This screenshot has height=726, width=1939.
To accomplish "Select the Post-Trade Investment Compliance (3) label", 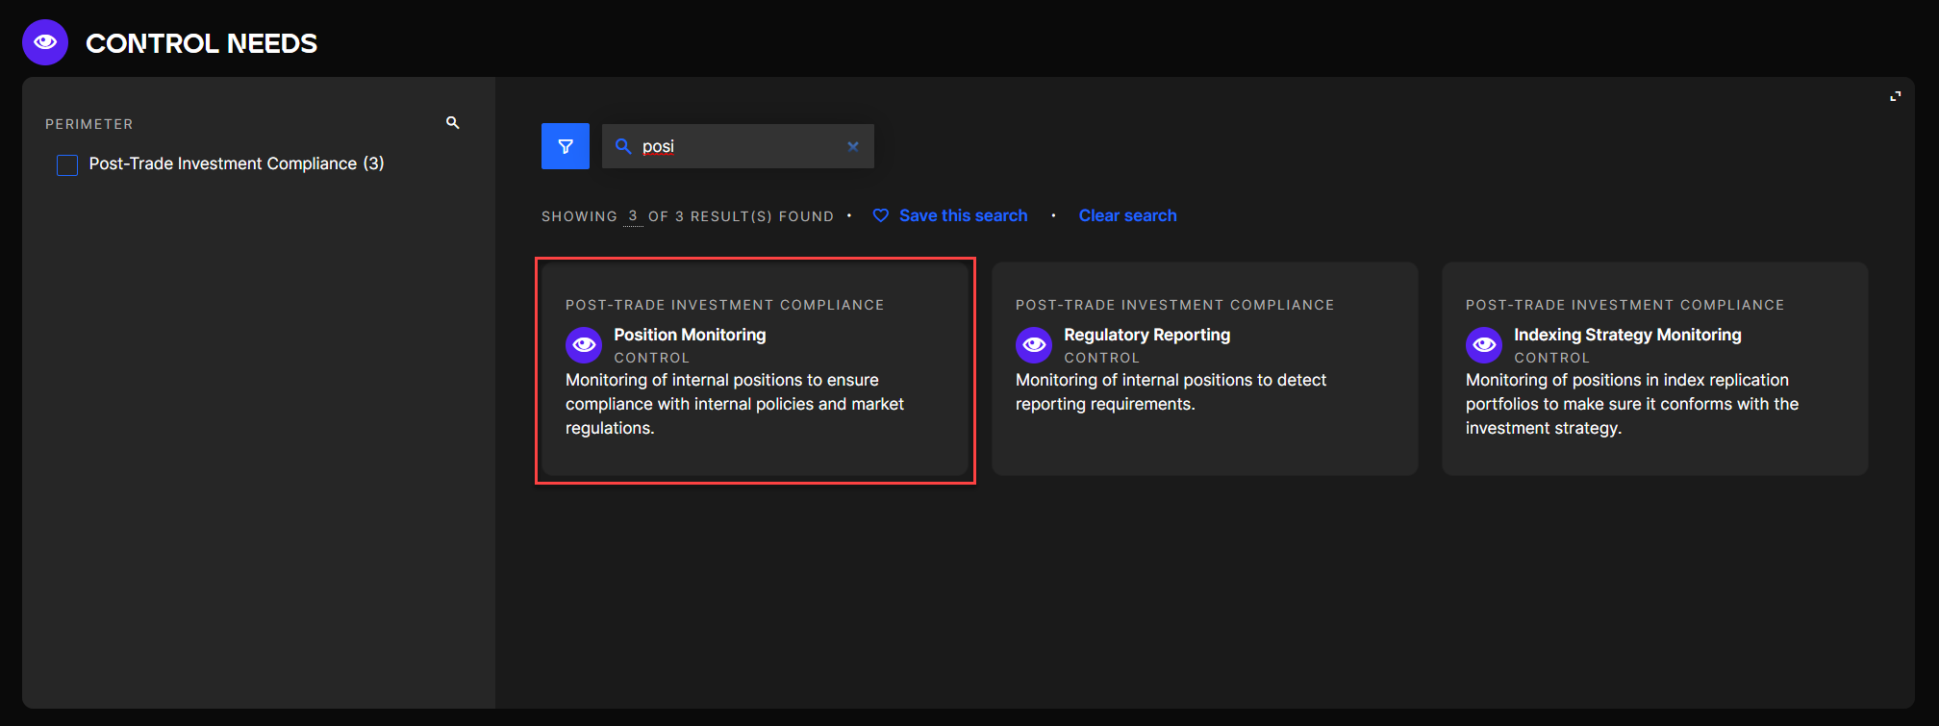I will click(x=236, y=163).
